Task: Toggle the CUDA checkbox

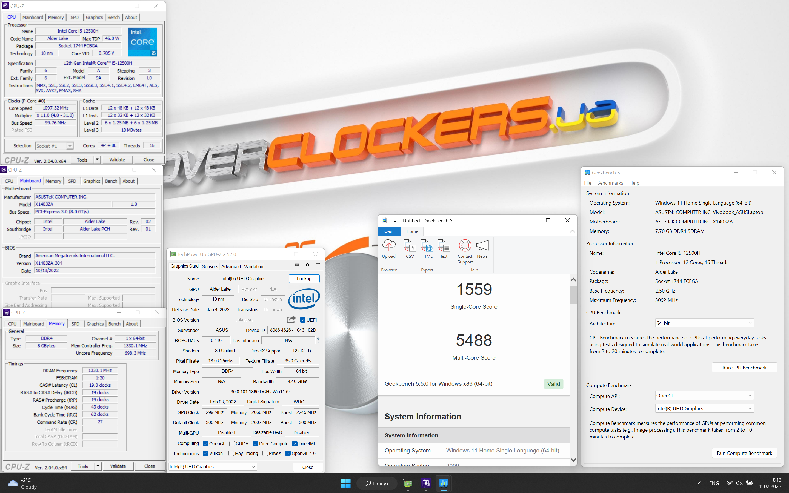Action: [x=232, y=444]
